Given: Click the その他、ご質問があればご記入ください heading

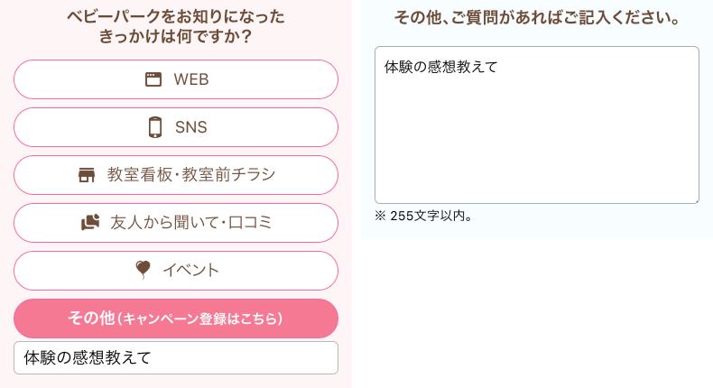Looking at the screenshot, I should click(537, 18).
